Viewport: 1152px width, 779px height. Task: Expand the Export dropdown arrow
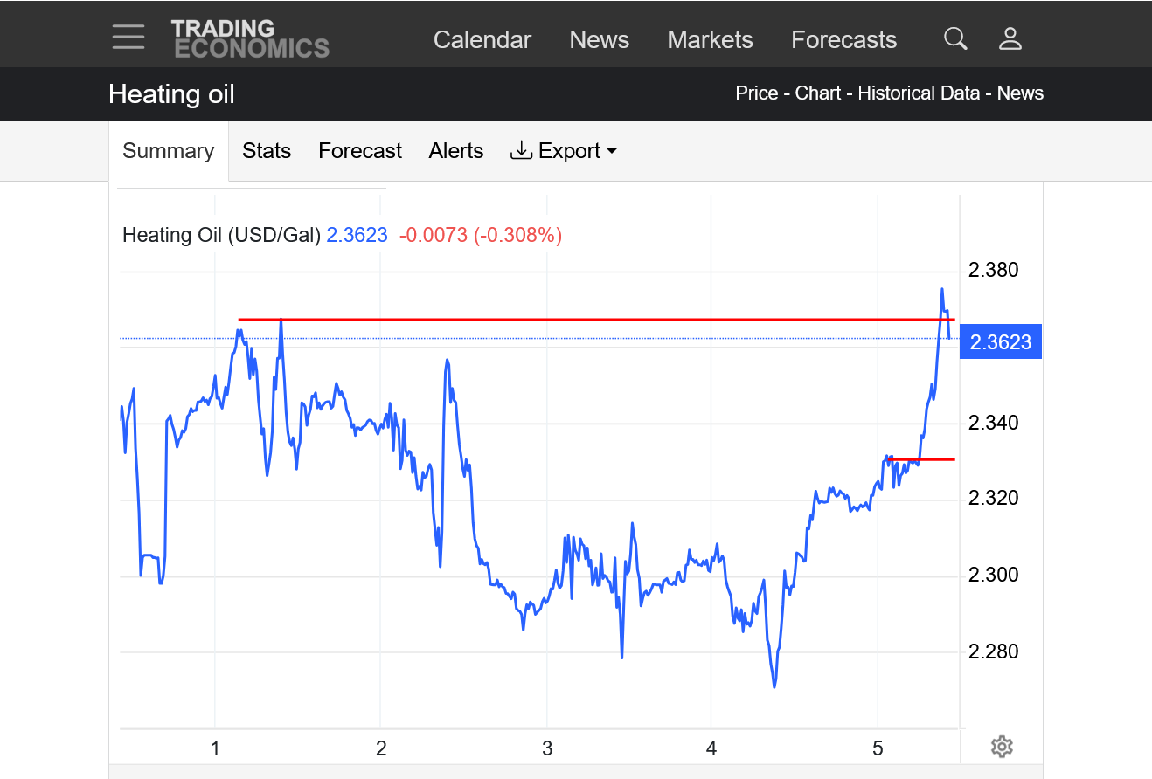[612, 151]
